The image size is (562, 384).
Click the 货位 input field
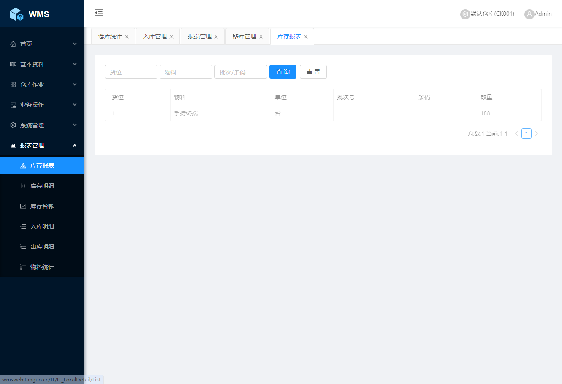[x=131, y=72]
